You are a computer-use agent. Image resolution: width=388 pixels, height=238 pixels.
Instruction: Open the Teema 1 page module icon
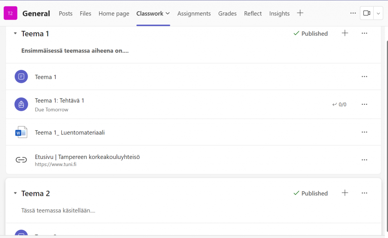click(x=21, y=77)
